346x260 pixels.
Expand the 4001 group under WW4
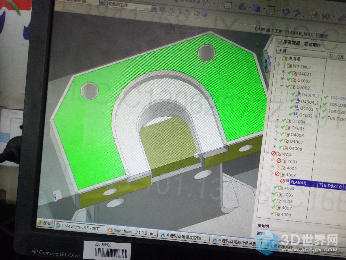point(273,159)
